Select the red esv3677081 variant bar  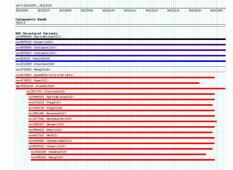[x=123, y=121]
